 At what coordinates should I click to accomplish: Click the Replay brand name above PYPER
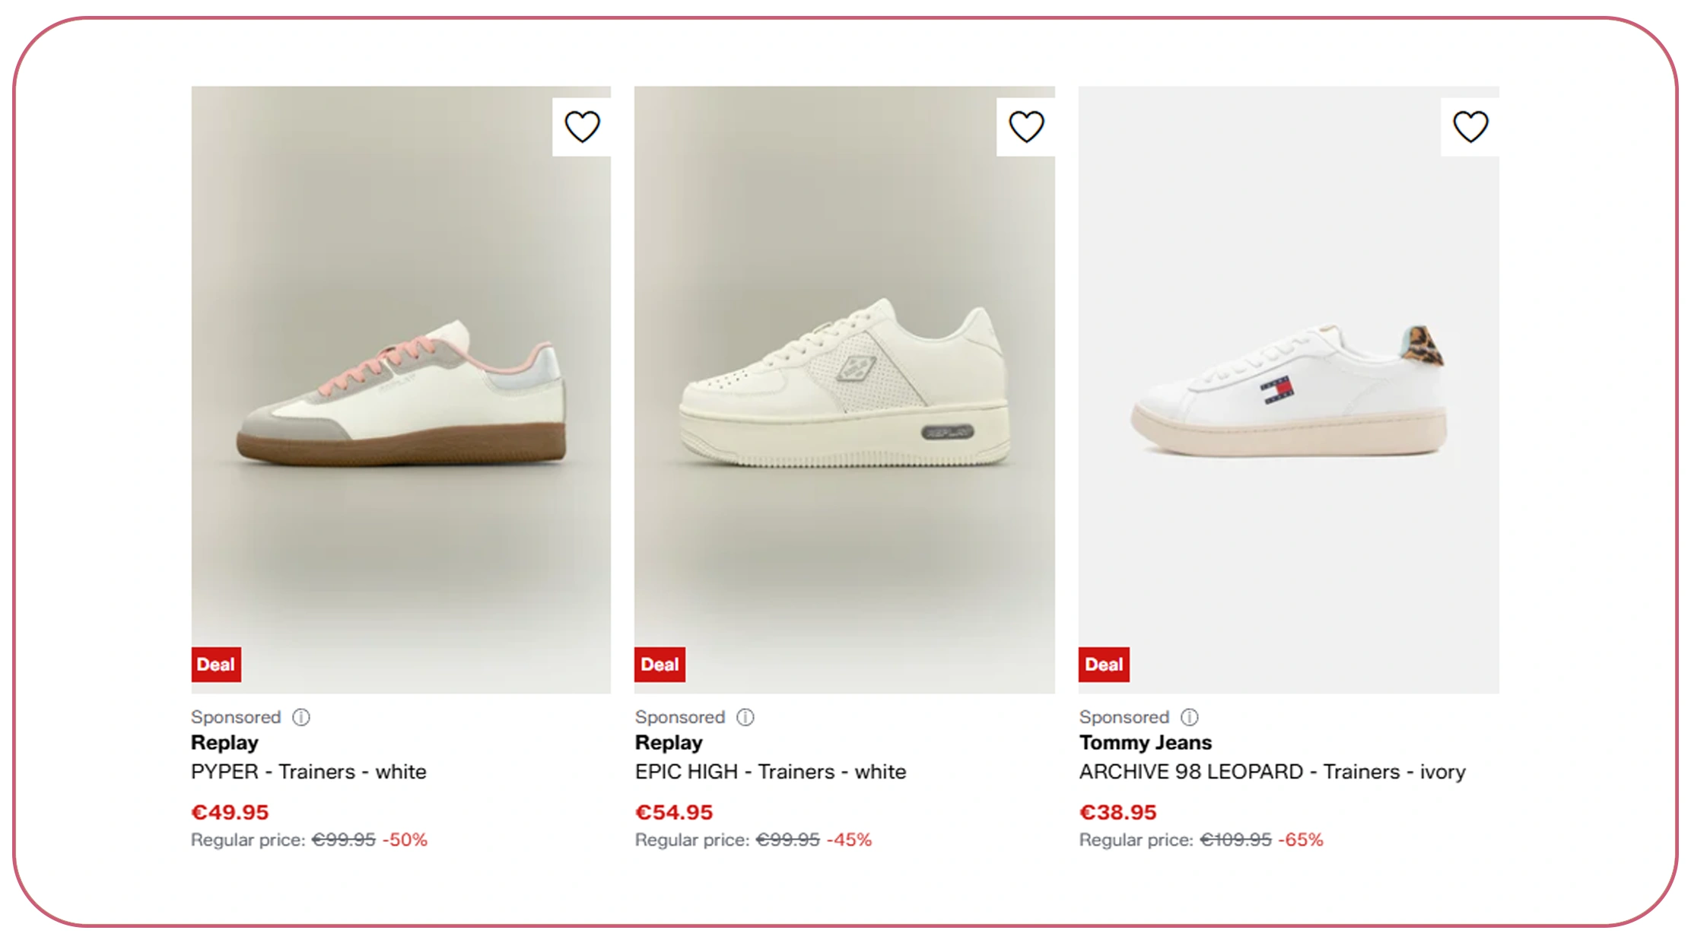pos(224,743)
